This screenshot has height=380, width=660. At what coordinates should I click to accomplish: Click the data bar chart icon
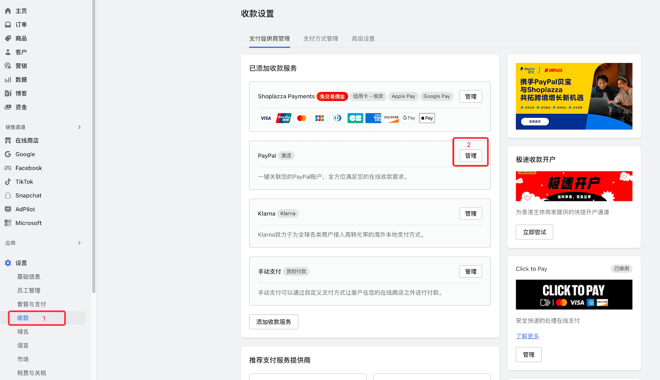click(x=8, y=80)
